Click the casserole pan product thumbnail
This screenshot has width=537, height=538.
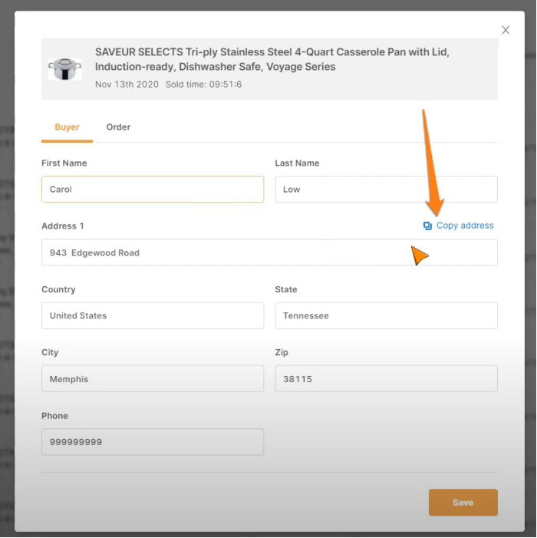point(64,69)
